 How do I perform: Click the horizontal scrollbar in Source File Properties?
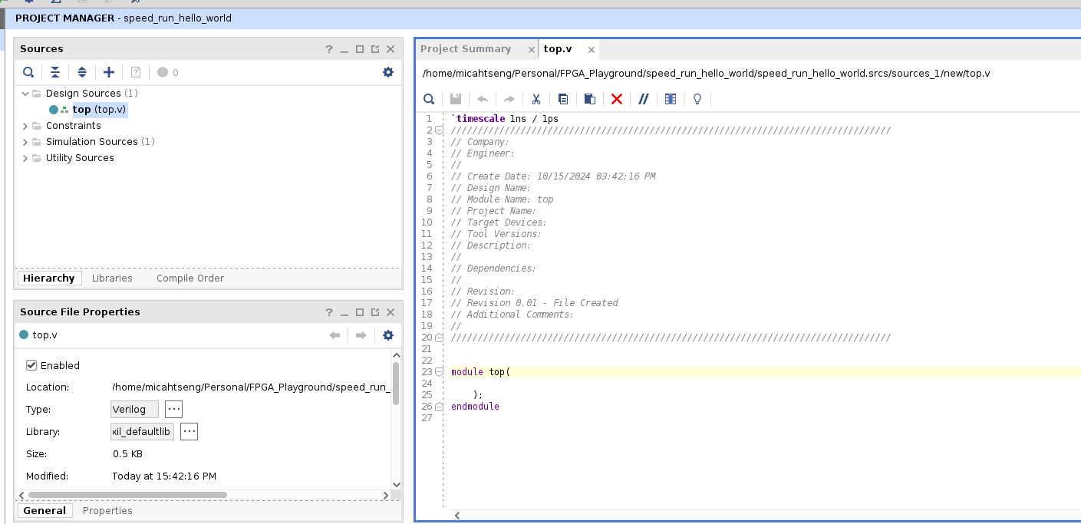[x=127, y=495]
